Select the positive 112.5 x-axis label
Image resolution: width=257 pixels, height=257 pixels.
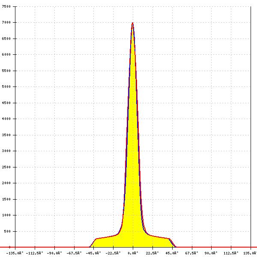231,253
